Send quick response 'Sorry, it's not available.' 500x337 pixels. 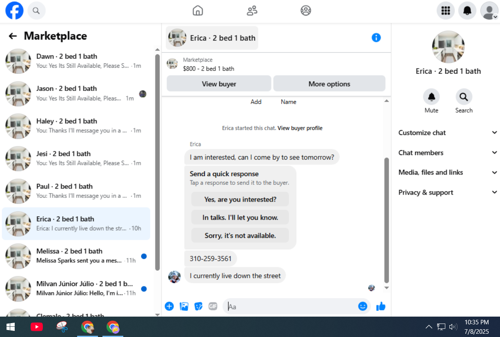[240, 235]
